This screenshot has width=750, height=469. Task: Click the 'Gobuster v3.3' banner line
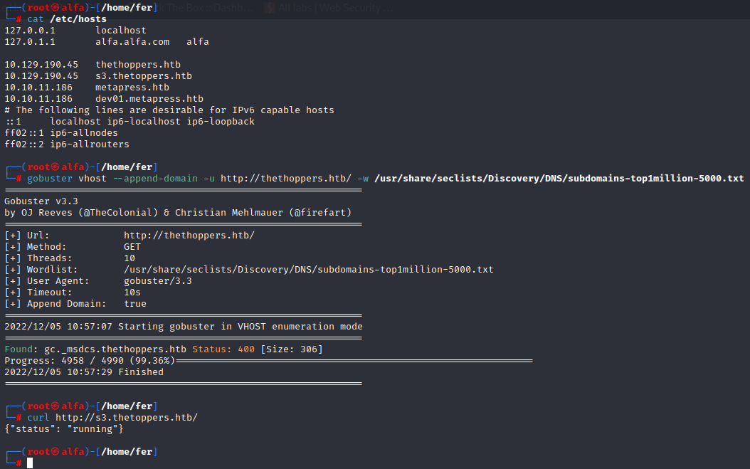click(41, 201)
